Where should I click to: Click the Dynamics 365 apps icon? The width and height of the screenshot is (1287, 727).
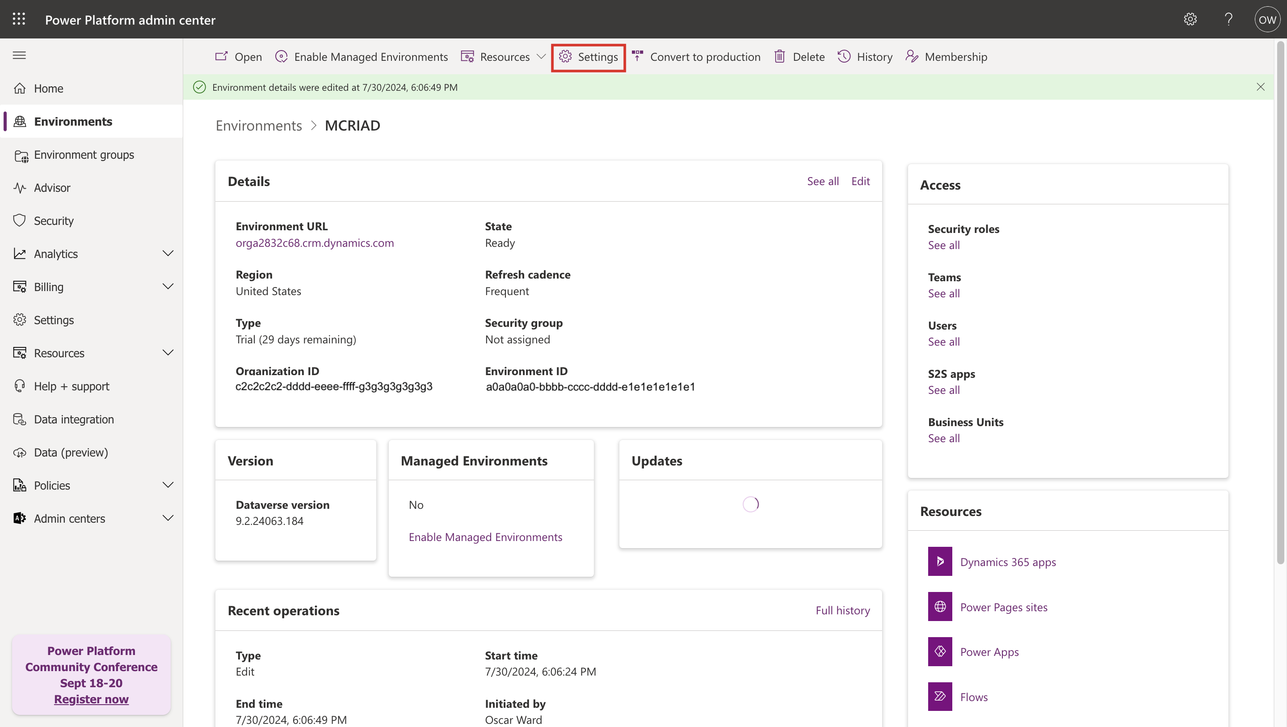940,562
